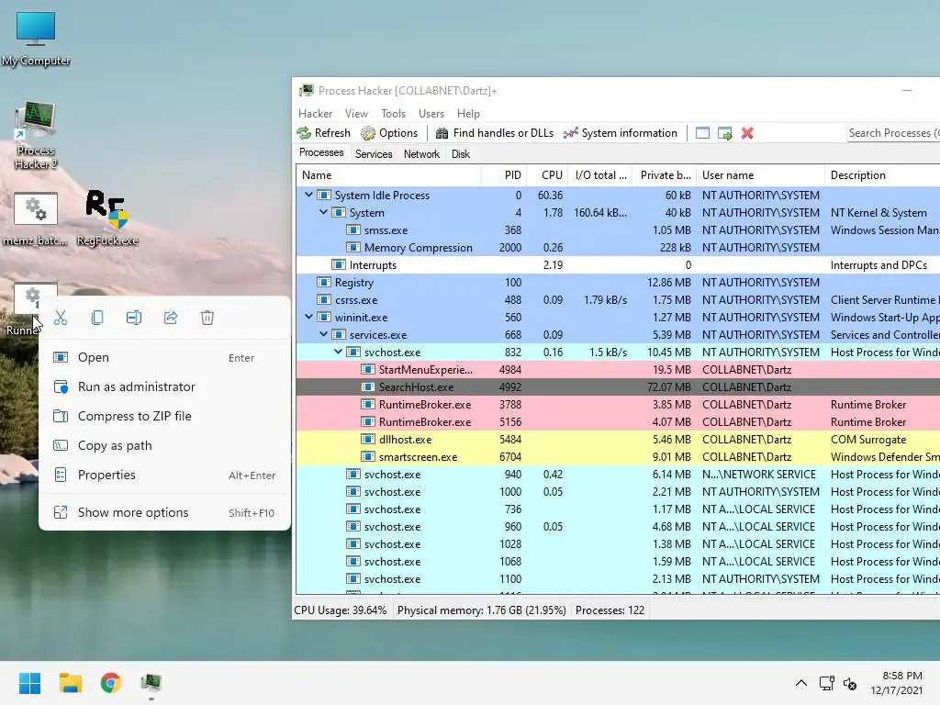Switch to the Disk tab
The image size is (940, 705).
[x=461, y=154]
